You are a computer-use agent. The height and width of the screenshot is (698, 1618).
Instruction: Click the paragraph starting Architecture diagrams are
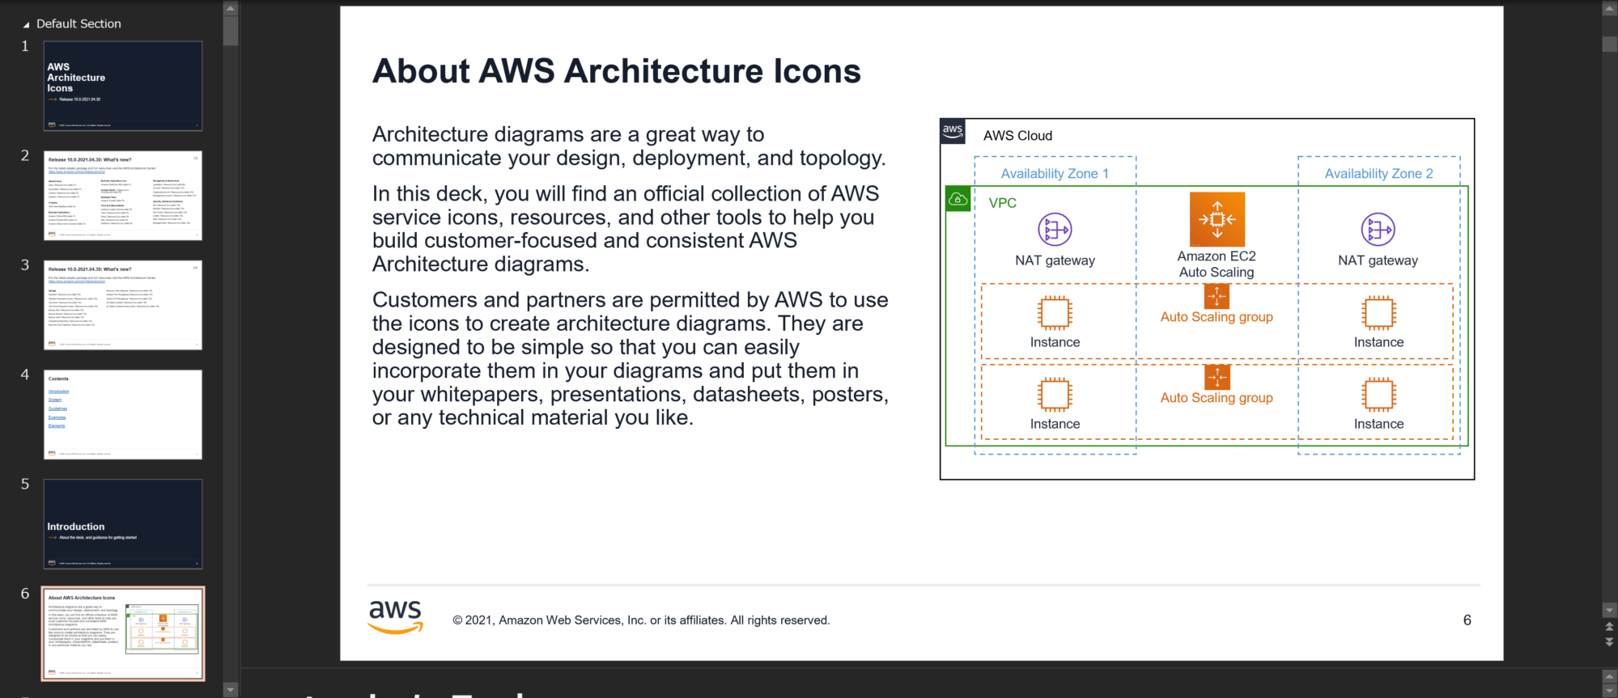coord(629,146)
